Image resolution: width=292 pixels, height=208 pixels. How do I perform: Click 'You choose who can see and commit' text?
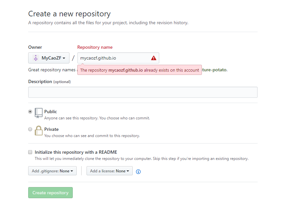click(92, 136)
